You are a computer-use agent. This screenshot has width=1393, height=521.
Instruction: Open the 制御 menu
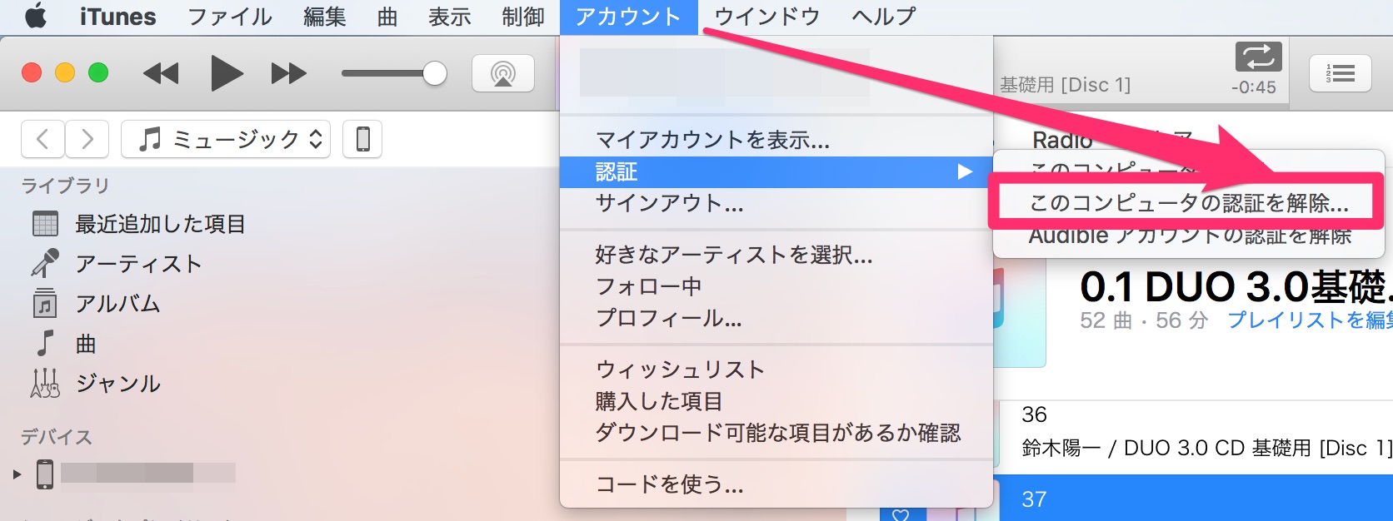[x=523, y=17]
